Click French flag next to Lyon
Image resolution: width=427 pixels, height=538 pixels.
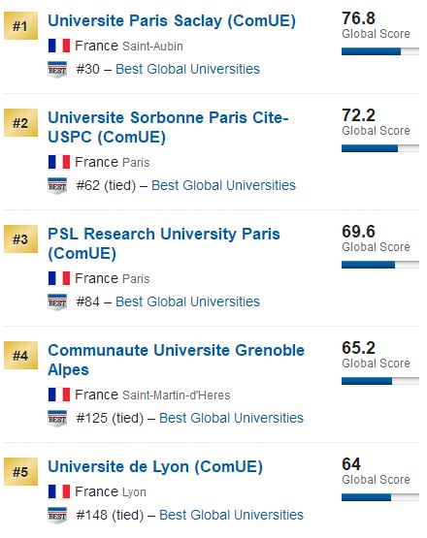pos(59,491)
